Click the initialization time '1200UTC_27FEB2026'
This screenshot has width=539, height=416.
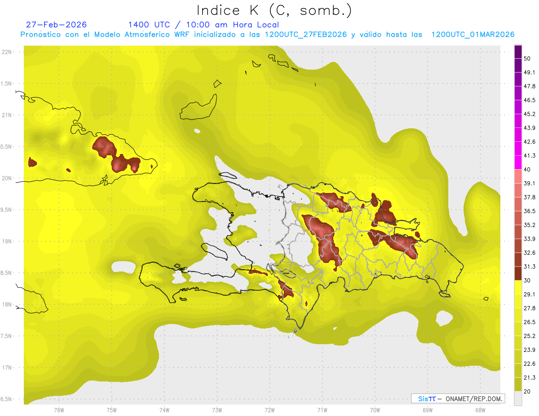305,35
